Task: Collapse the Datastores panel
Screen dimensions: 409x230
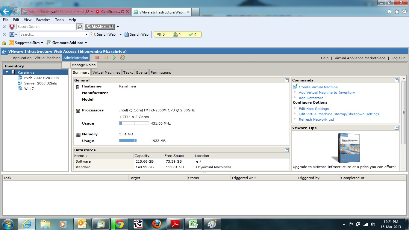Action: point(287,150)
